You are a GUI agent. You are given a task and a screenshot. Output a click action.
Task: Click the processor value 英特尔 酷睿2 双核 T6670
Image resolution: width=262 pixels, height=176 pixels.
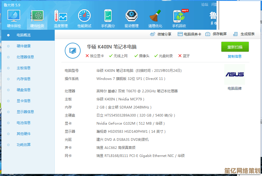(x=137, y=91)
